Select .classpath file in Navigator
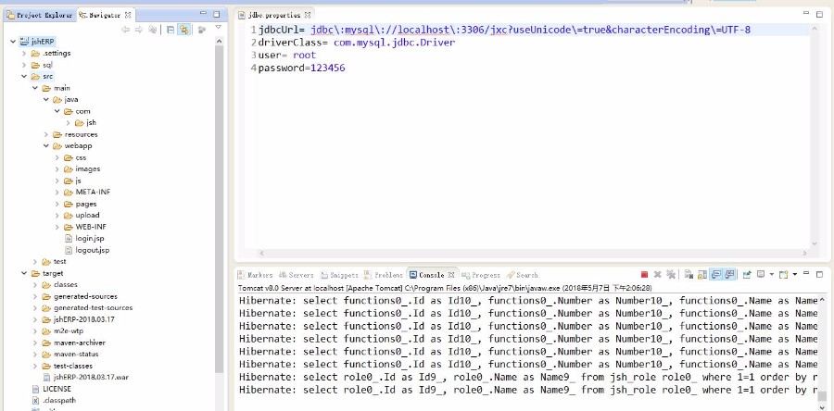Screen dimensions: 834x411 (x=53, y=401)
